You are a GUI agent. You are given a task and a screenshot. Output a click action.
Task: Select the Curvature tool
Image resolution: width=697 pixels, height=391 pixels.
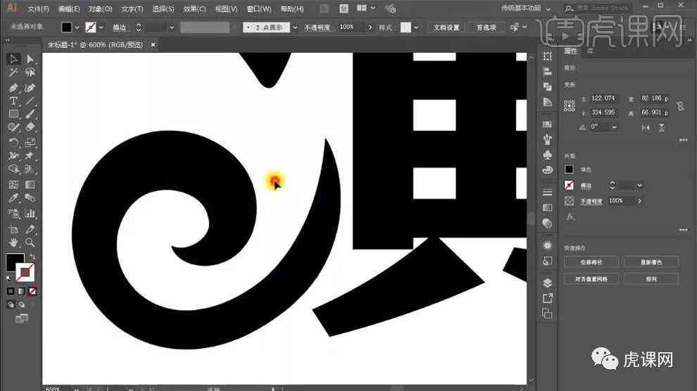click(30, 87)
